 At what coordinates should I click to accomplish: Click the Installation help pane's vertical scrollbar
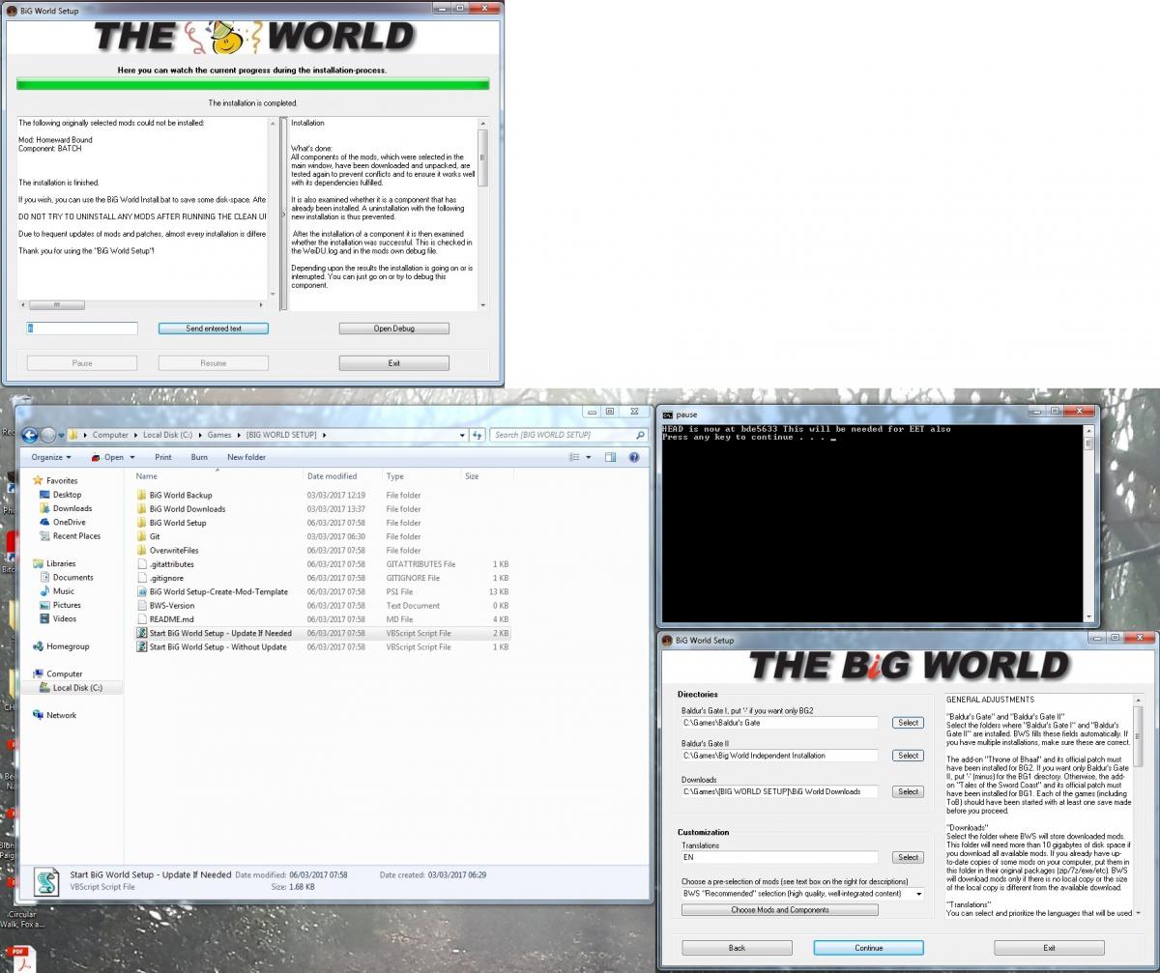[483, 215]
